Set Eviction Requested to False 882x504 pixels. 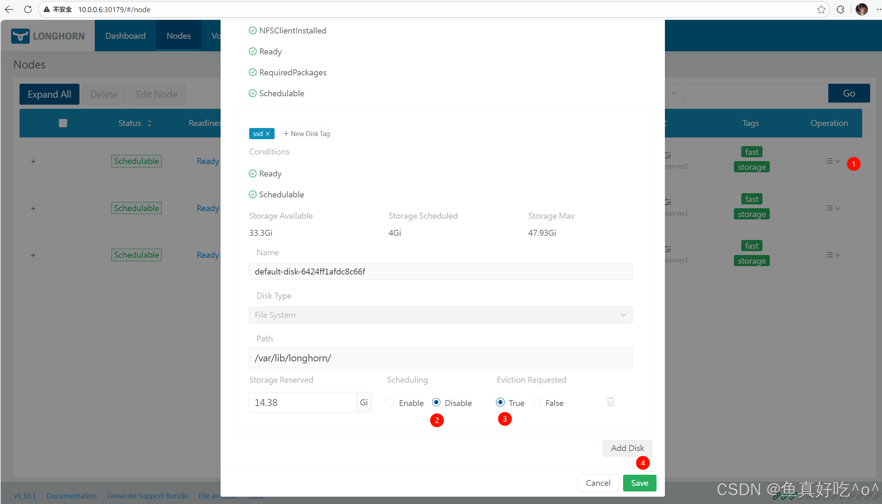537,403
